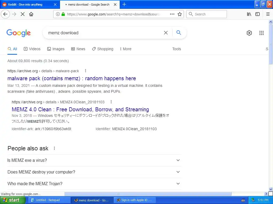This screenshot has height=204, width=273.
Task: Expand 'Does MEMZ destroy your computer?' question
Action: tap(94, 172)
